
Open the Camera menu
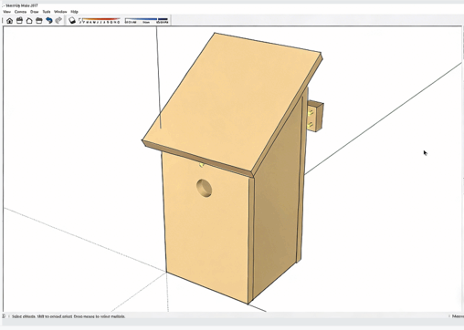[20, 12]
